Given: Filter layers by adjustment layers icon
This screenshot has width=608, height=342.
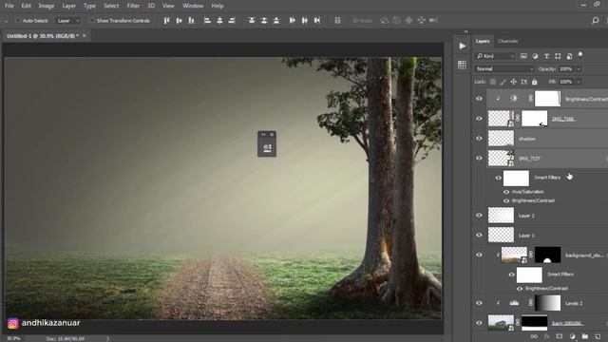Looking at the screenshot, I should [x=535, y=56].
